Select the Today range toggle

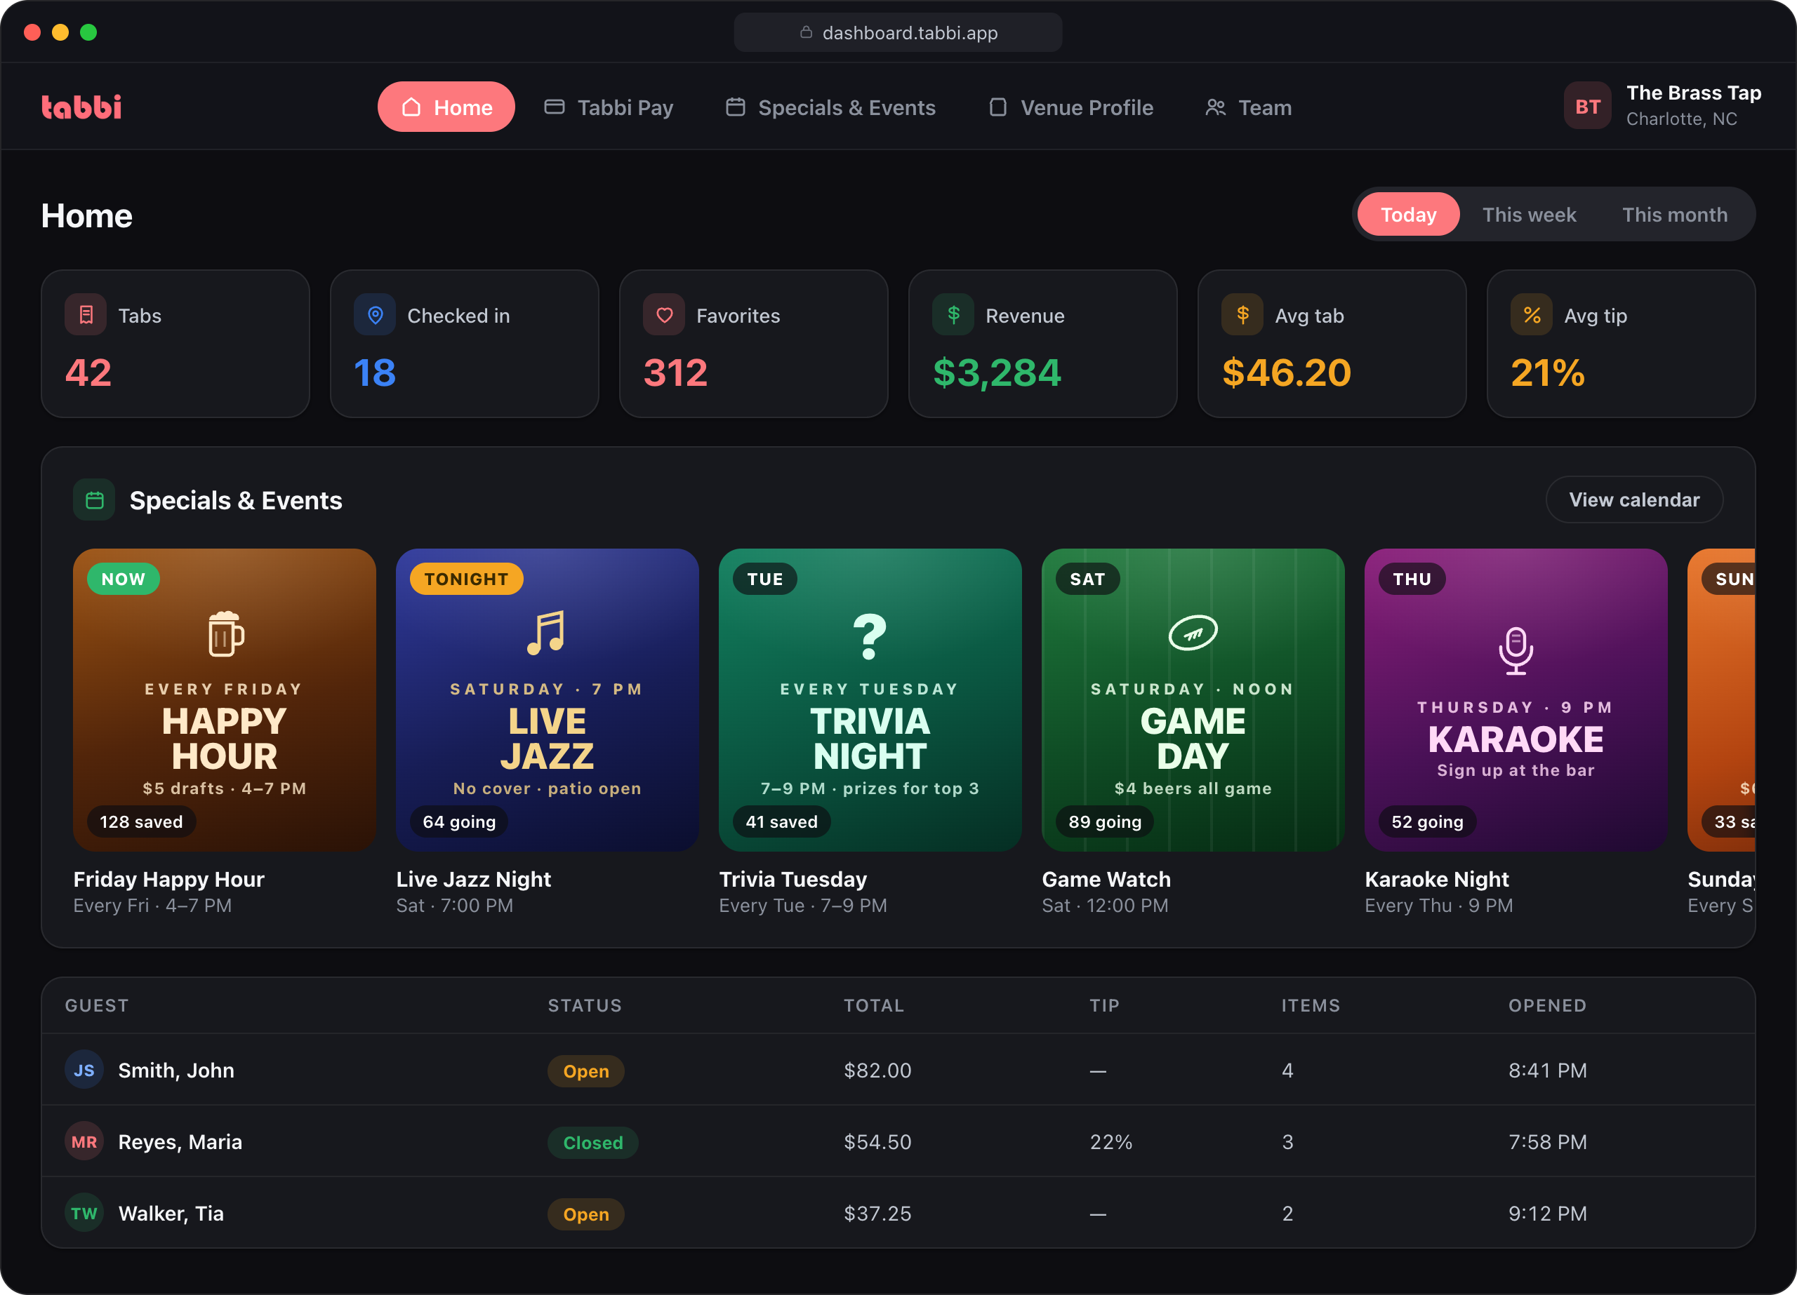[1408, 215]
